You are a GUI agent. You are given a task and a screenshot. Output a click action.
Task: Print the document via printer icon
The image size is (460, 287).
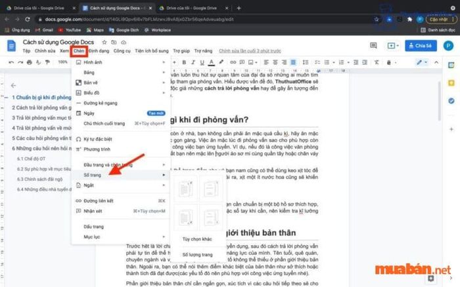click(30, 62)
